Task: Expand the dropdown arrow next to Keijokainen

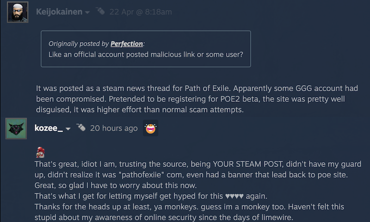Action: (x=87, y=12)
